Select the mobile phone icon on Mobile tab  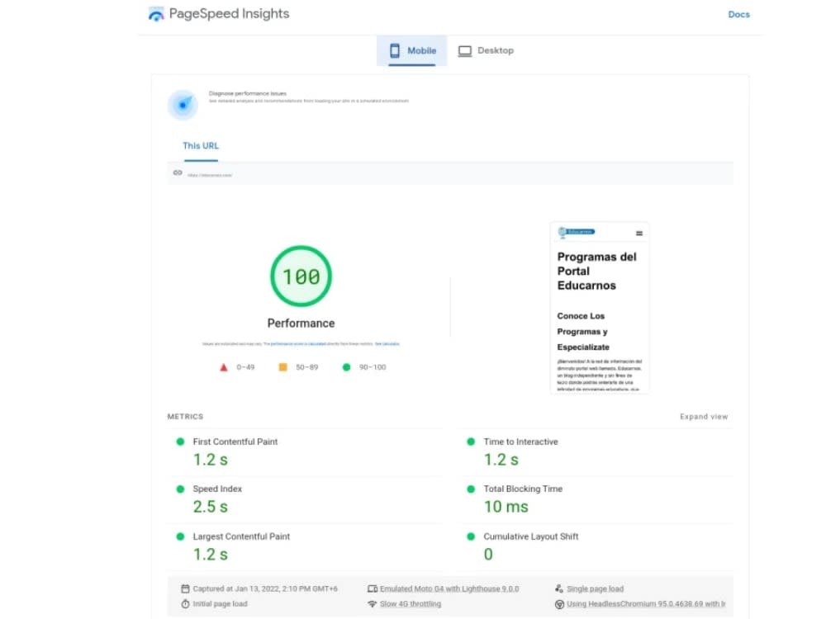[x=396, y=50]
